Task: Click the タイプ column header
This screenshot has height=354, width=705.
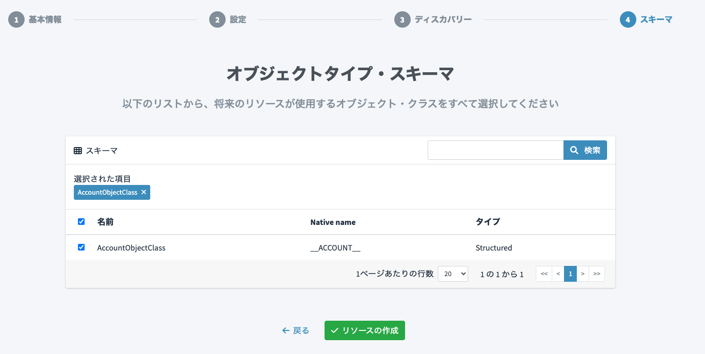Action: pos(488,222)
